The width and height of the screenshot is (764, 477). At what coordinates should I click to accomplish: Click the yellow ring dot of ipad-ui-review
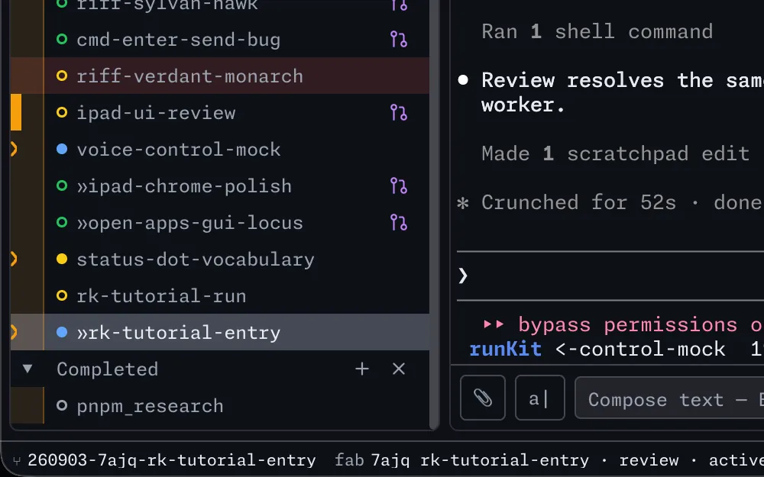coord(62,112)
